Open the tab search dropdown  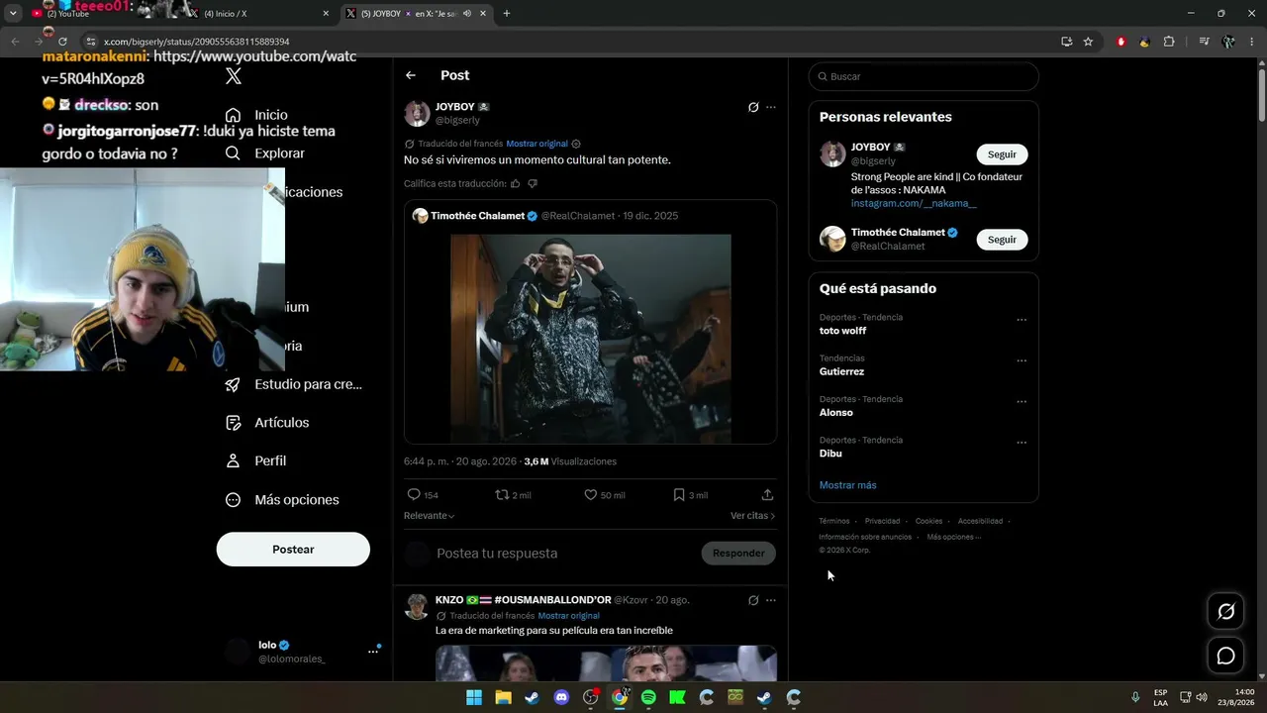point(13,14)
